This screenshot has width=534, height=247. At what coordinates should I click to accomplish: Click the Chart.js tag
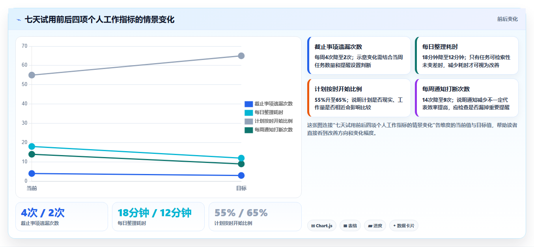322,226
